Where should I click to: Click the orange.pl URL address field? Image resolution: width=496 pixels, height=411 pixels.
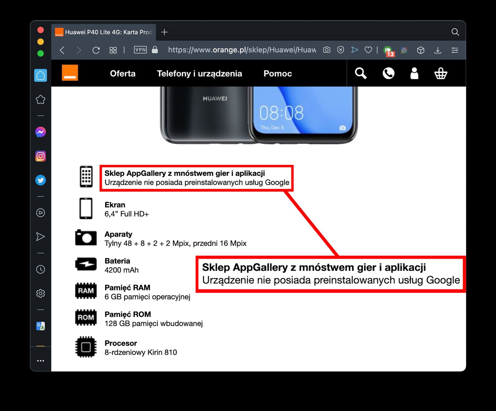[x=242, y=50]
